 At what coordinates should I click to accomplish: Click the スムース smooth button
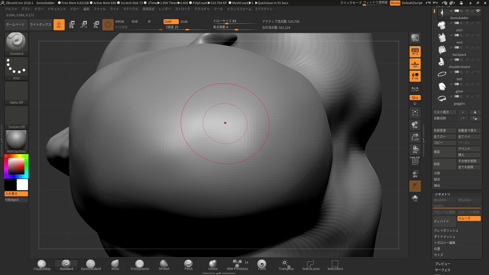(x=468, y=218)
